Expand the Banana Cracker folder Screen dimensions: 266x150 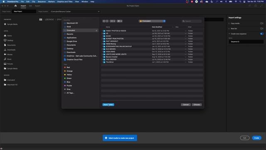pos(102,57)
